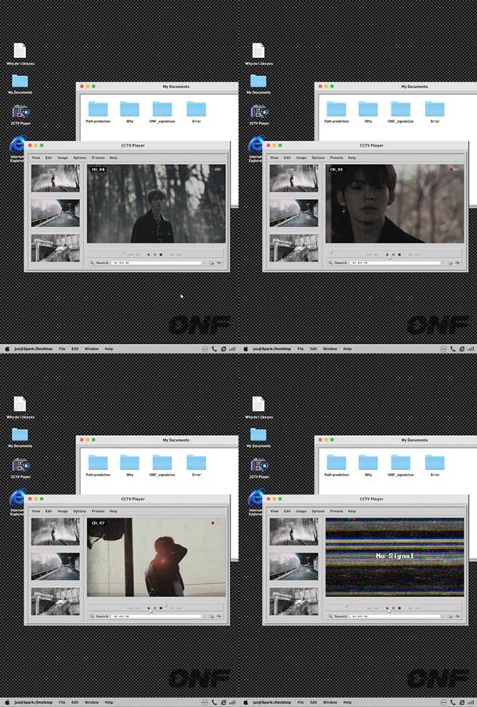Open Edit menu in the CH_01 player
477x707 pixels.
pos(287,158)
